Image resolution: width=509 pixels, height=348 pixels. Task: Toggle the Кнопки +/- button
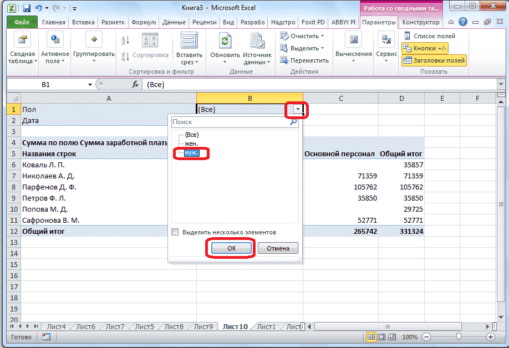(x=424, y=48)
